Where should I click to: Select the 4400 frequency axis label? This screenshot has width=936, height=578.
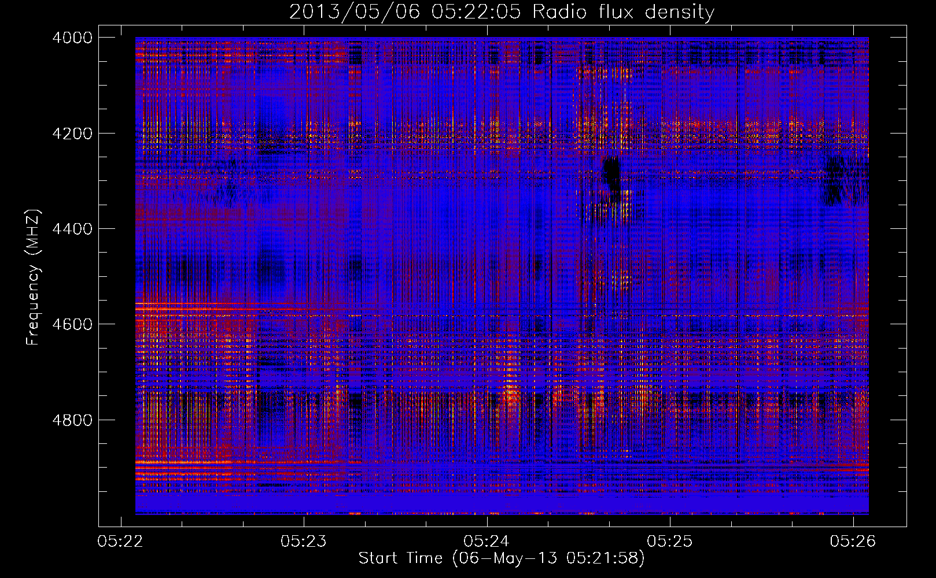click(72, 229)
